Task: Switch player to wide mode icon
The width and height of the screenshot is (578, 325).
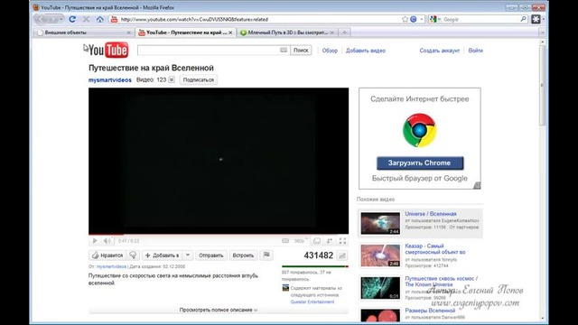Action: point(317,241)
